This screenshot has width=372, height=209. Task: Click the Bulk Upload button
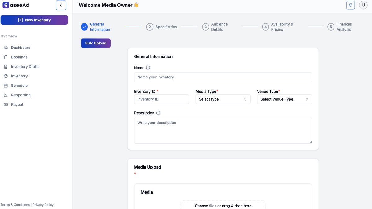96,43
